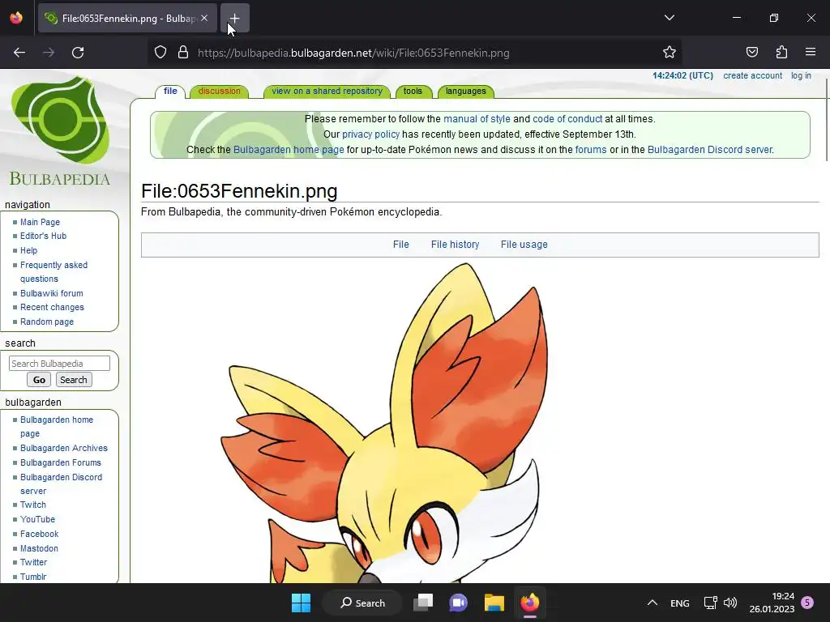Image resolution: width=830 pixels, height=622 pixels.
Task: Open Bulbawiki forum link
Action: tap(51, 293)
